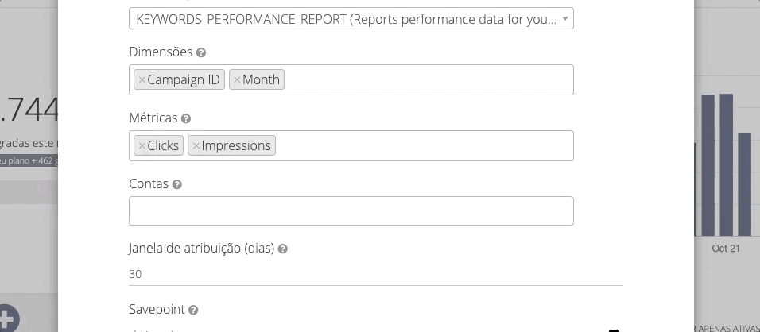
Task: Remove the Campaign ID dimension tag
Action: (142, 80)
